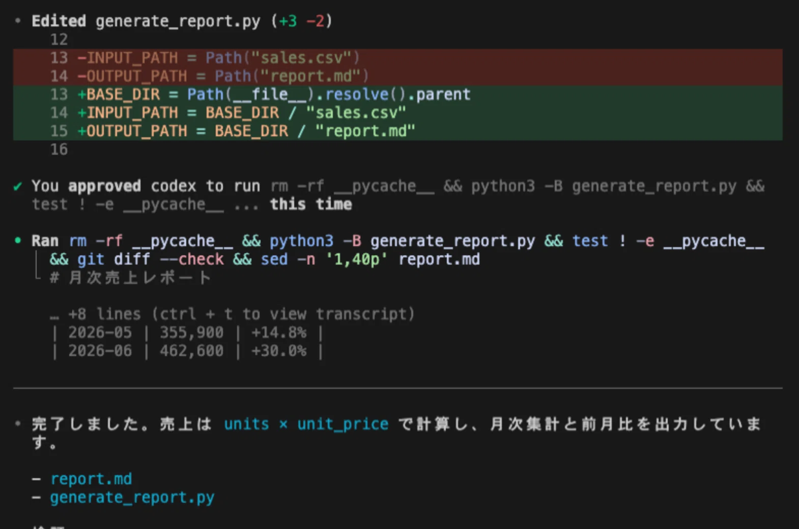Image resolution: width=799 pixels, height=529 pixels.
Task: Click "sed -n '1,40p' report.md" command text
Action: (370, 259)
